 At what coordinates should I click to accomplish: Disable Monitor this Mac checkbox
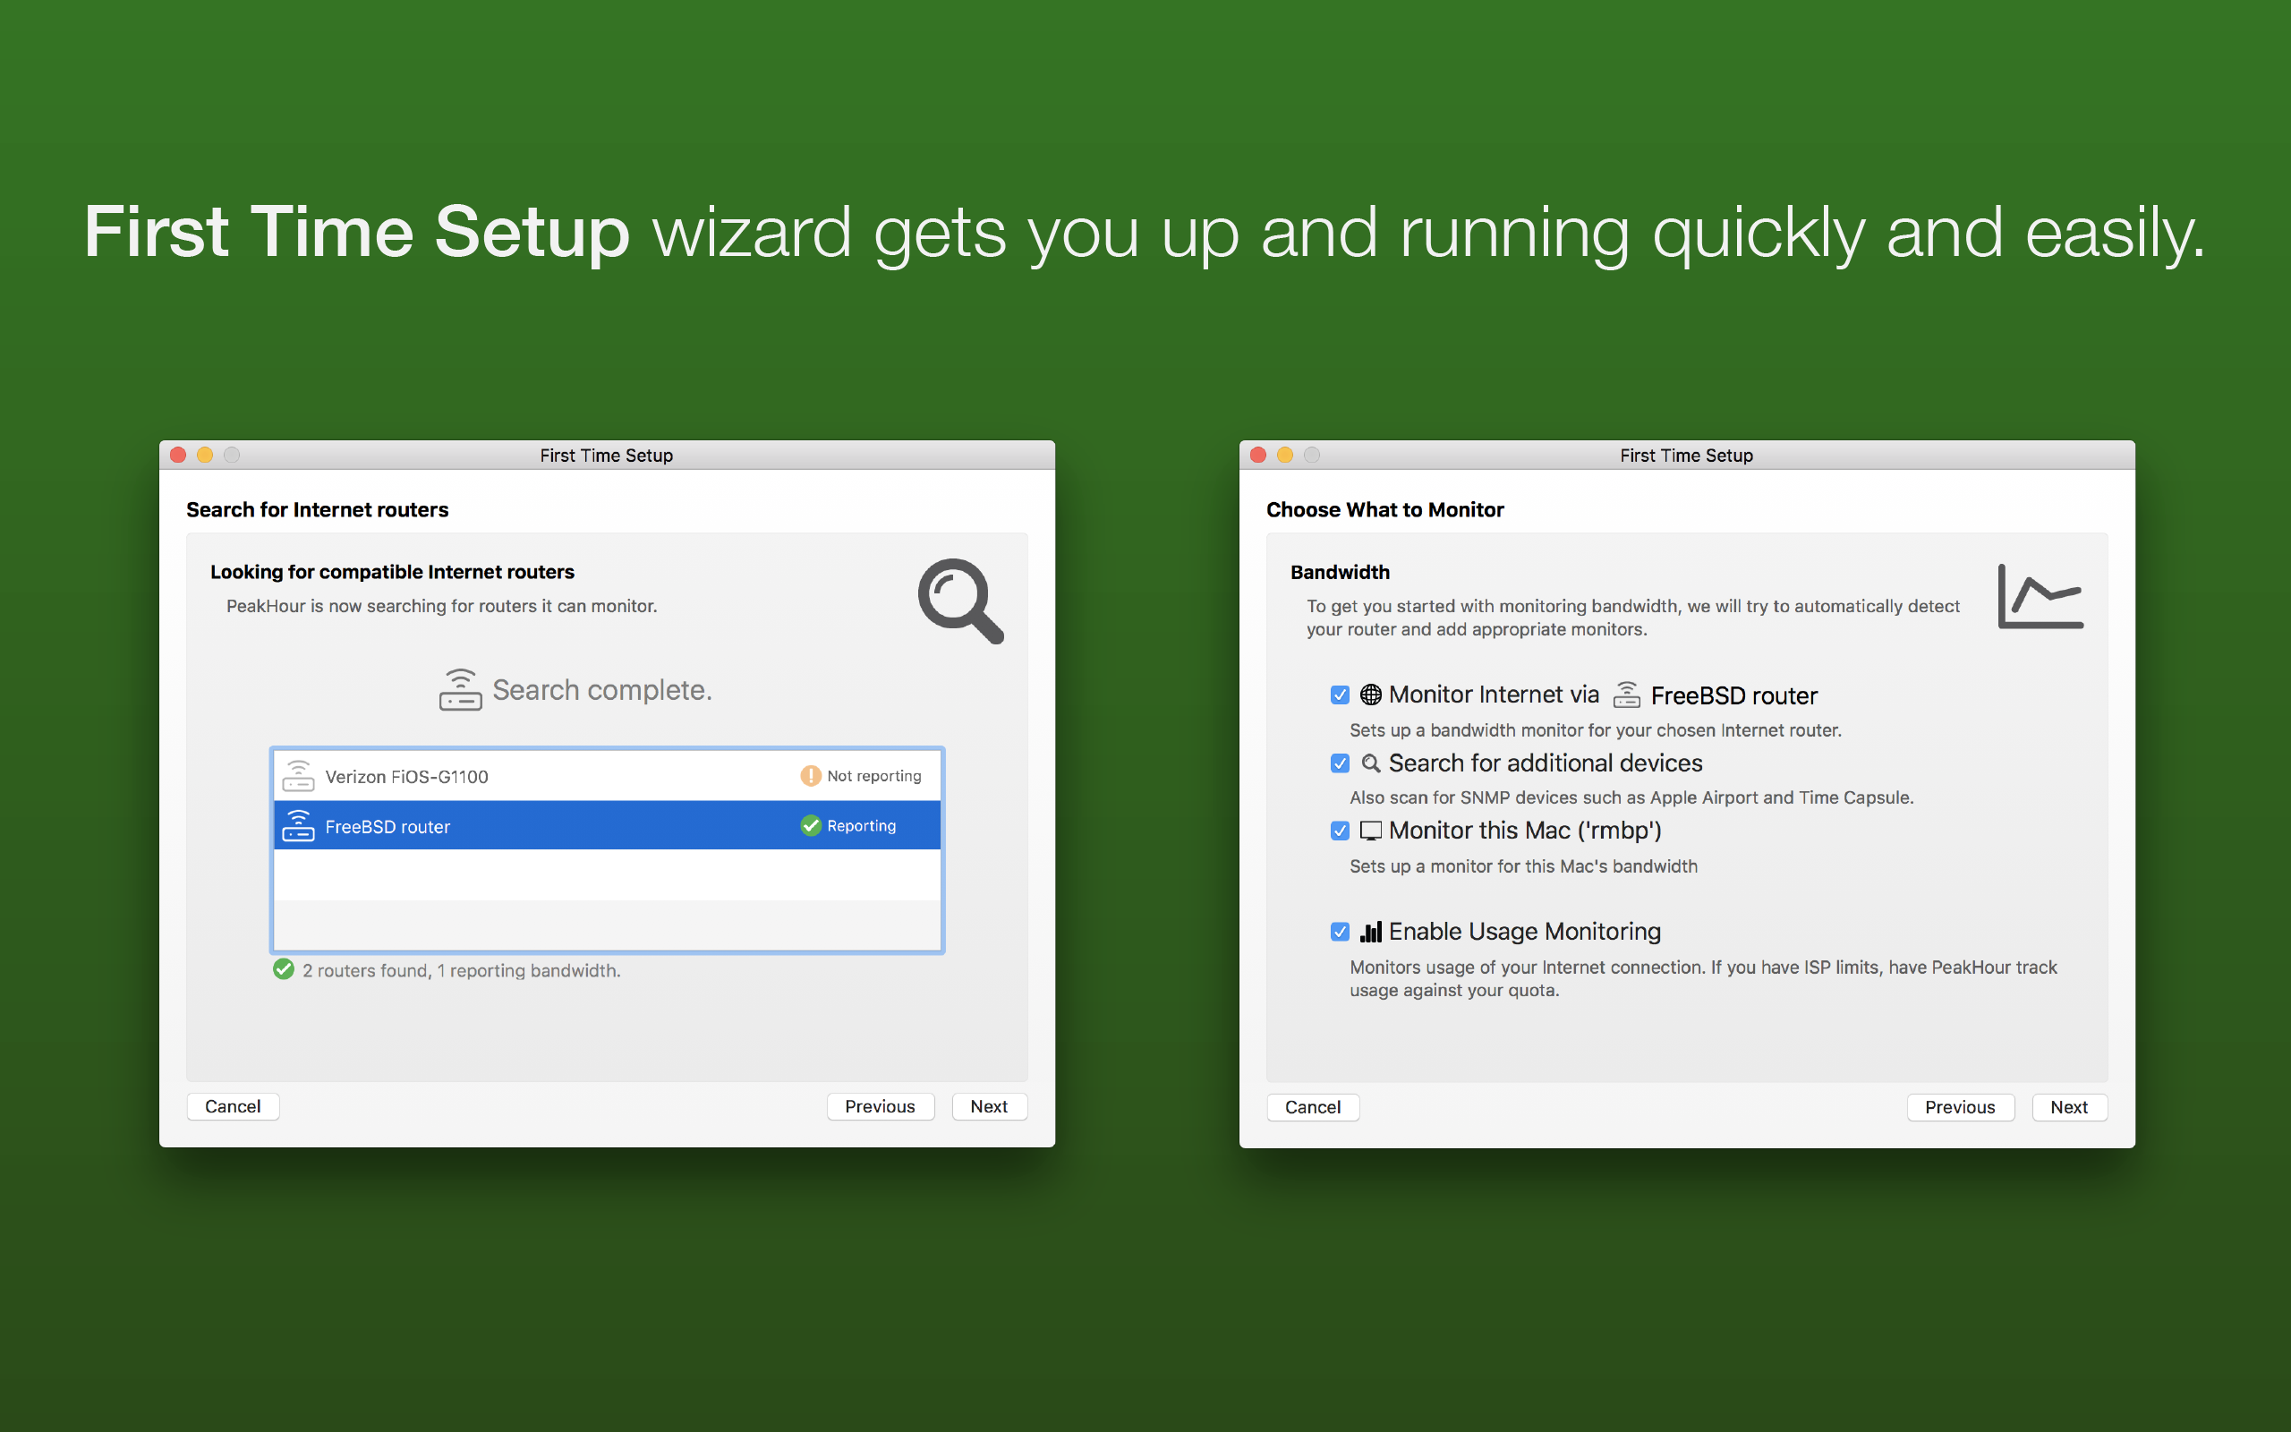pyautogui.click(x=1340, y=831)
